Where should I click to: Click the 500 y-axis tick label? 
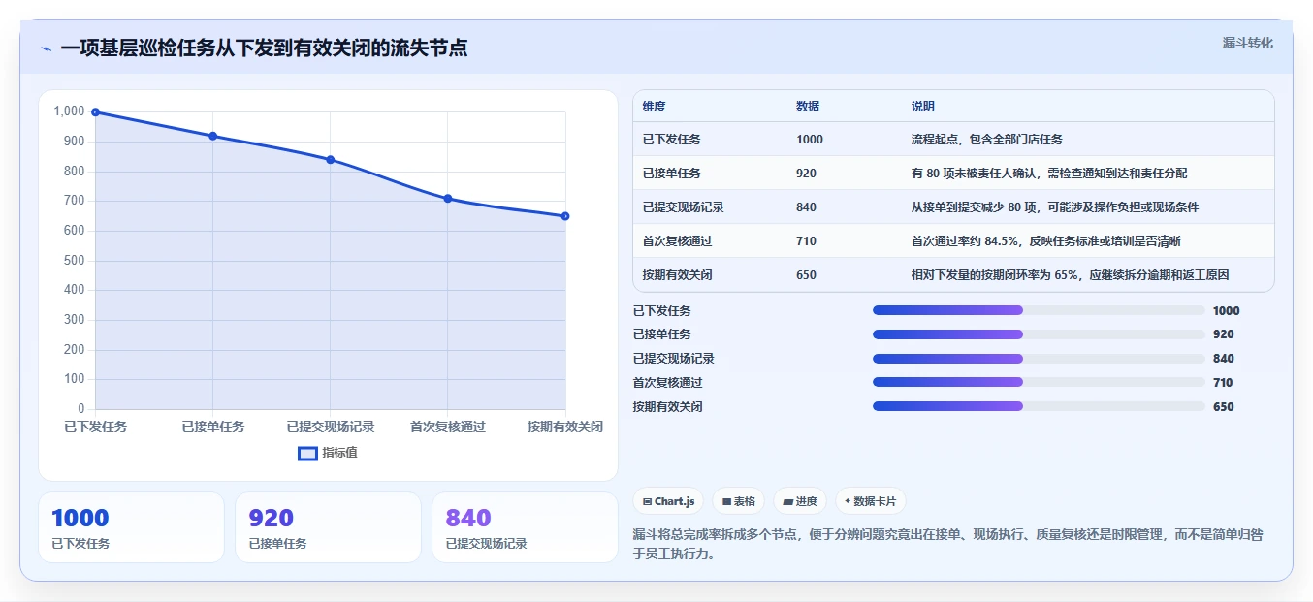75,261
